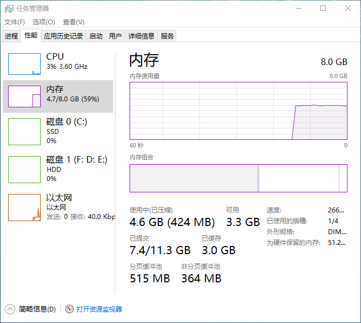This screenshot has height=323, width=361.
Task: Select the 内存 memory graph thumbnail
Action: (x=24, y=96)
